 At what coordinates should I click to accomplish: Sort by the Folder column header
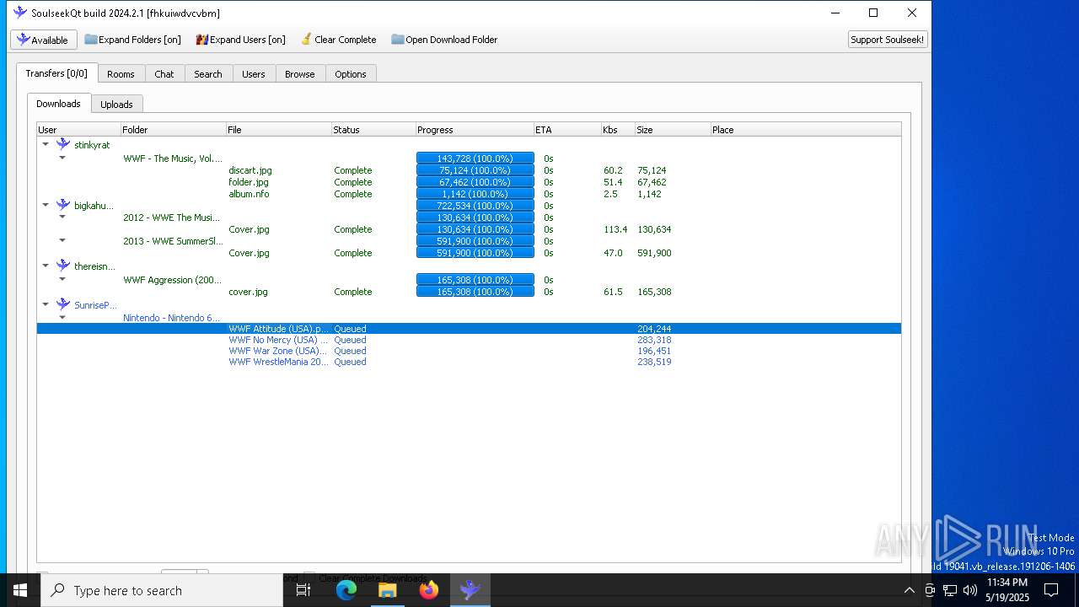coord(173,130)
